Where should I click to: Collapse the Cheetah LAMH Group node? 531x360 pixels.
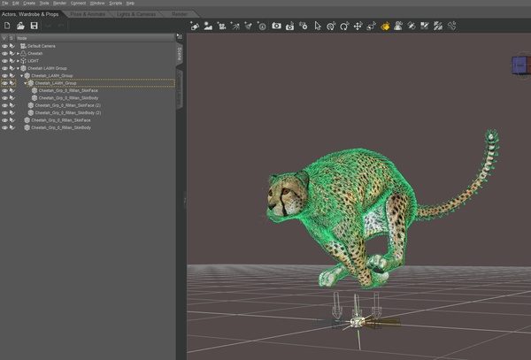coord(18,68)
